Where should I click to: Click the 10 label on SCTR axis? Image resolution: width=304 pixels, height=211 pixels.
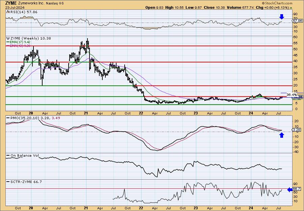(x=295, y=201)
